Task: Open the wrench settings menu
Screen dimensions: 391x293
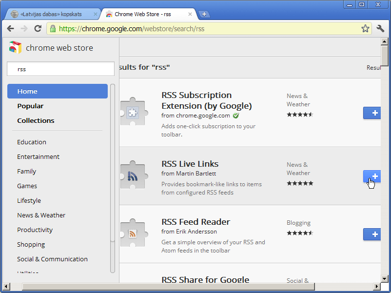Action: (x=381, y=28)
